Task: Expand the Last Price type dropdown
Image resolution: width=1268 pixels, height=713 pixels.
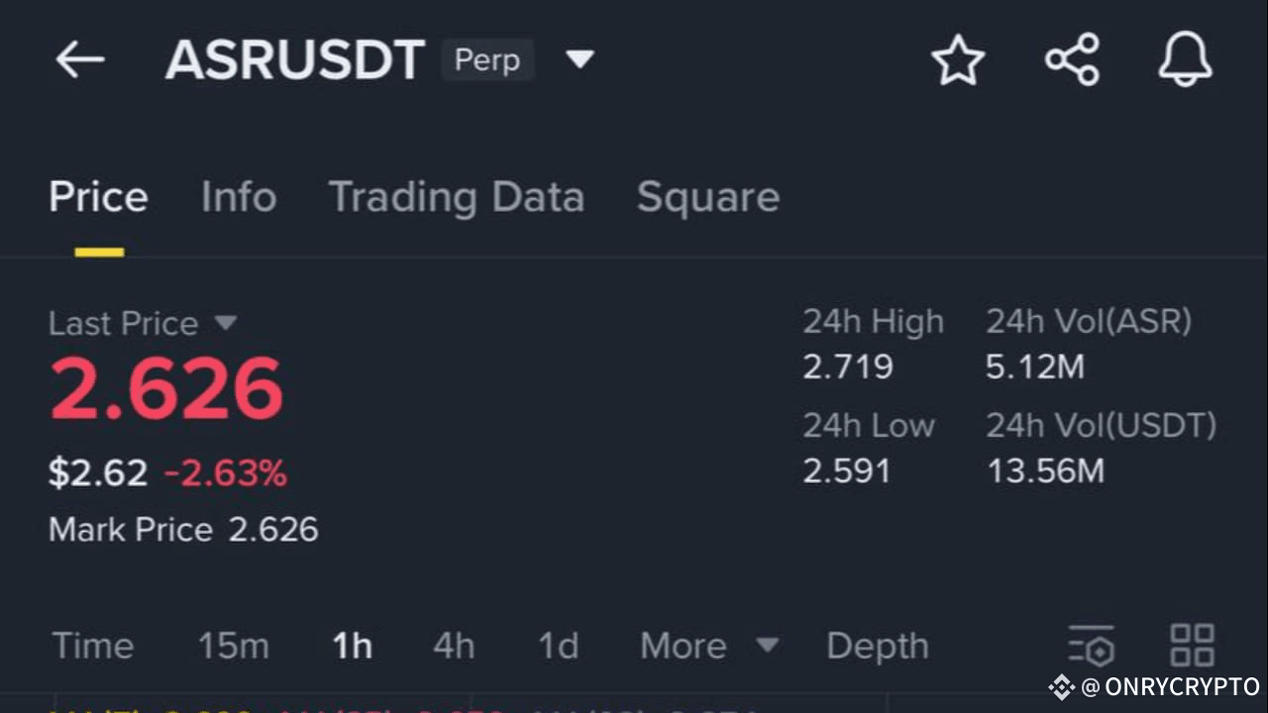Action: point(226,323)
